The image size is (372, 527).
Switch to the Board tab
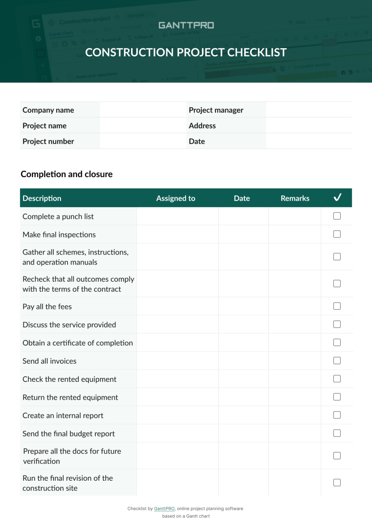pyautogui.click(x=89, y=31)
